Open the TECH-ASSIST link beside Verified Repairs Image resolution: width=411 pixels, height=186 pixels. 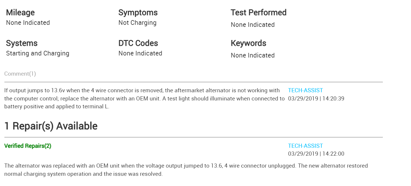305,146
